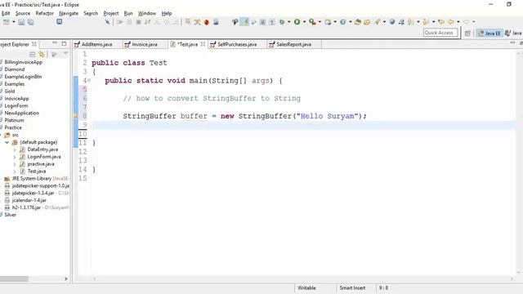Screen dimensions: 523x294
Task: Close the Test.java editor tab
Action: 203,44
